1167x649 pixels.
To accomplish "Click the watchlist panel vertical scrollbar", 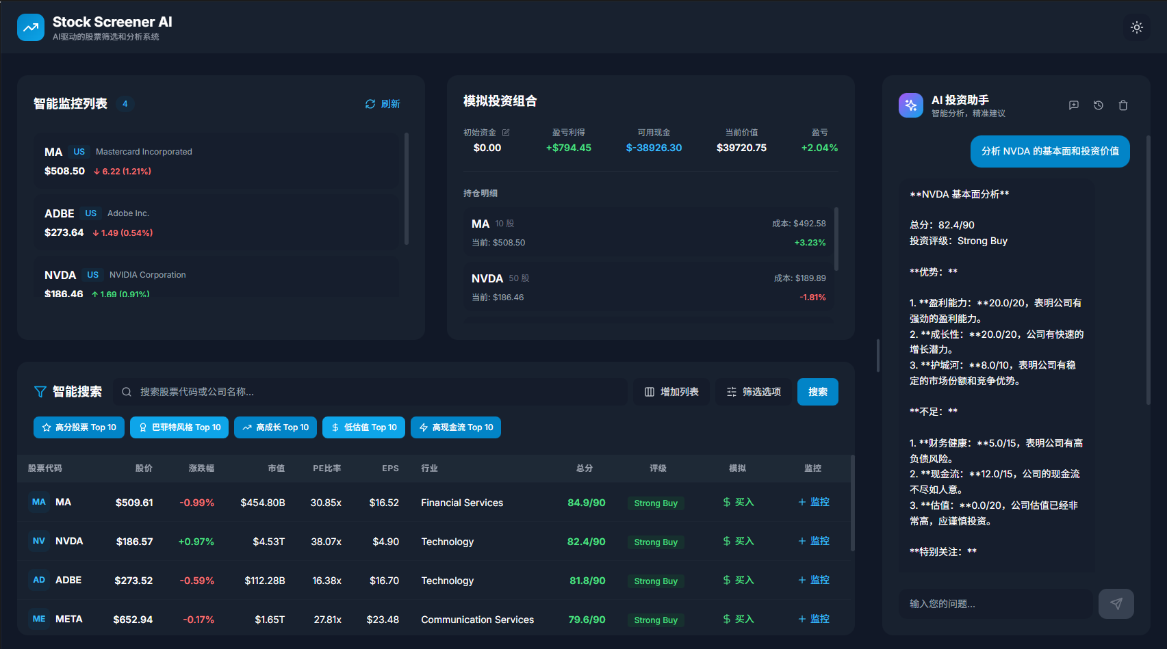I will click(x=407, y=189).
